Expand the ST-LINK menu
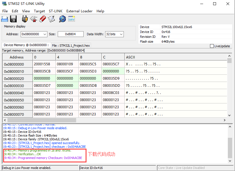Image resolution: width=235 pixels, height=171 pixels. [x=55, y=11]
